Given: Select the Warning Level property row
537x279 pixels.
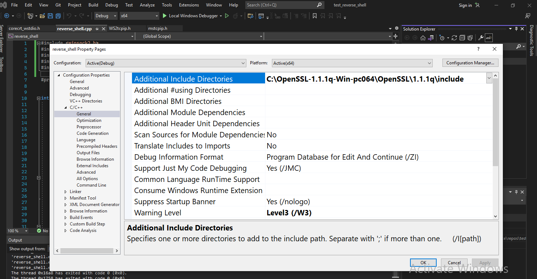Looking at the screenshot, I should (312, 213).
